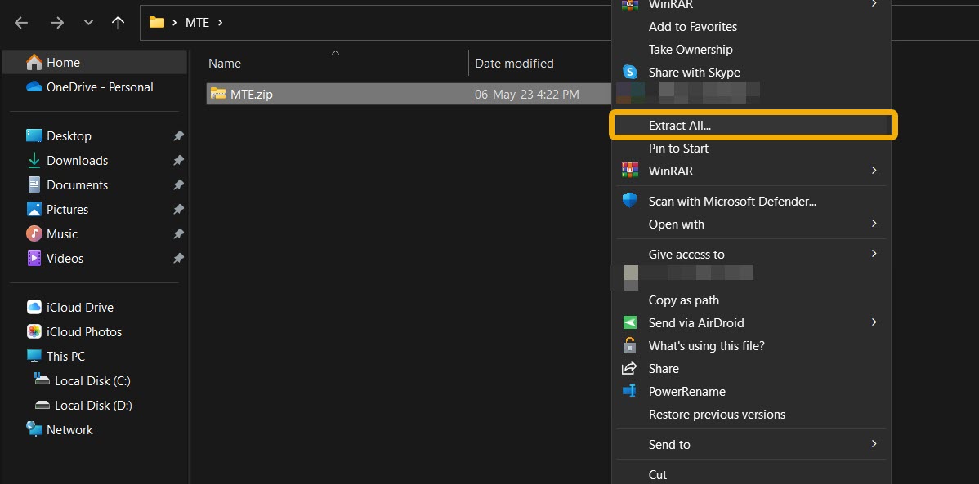Click Copy as path

point(682,300)
